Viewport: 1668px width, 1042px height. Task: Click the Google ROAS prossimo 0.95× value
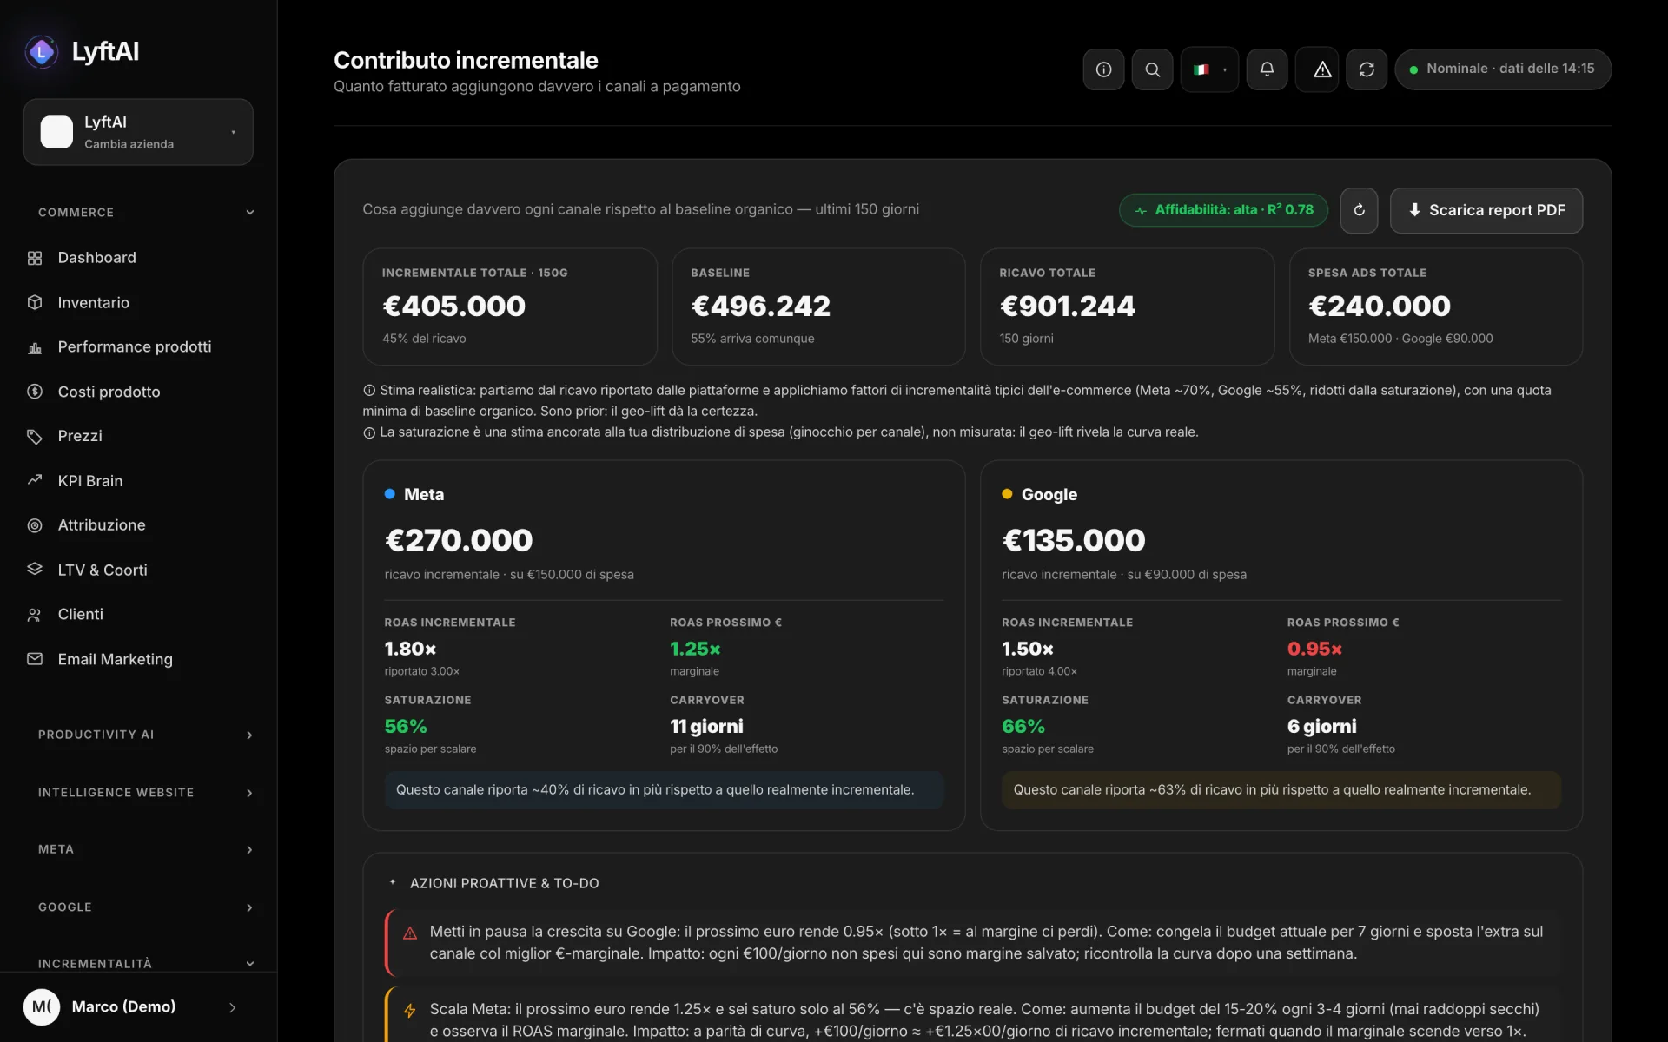[1314, 649]
